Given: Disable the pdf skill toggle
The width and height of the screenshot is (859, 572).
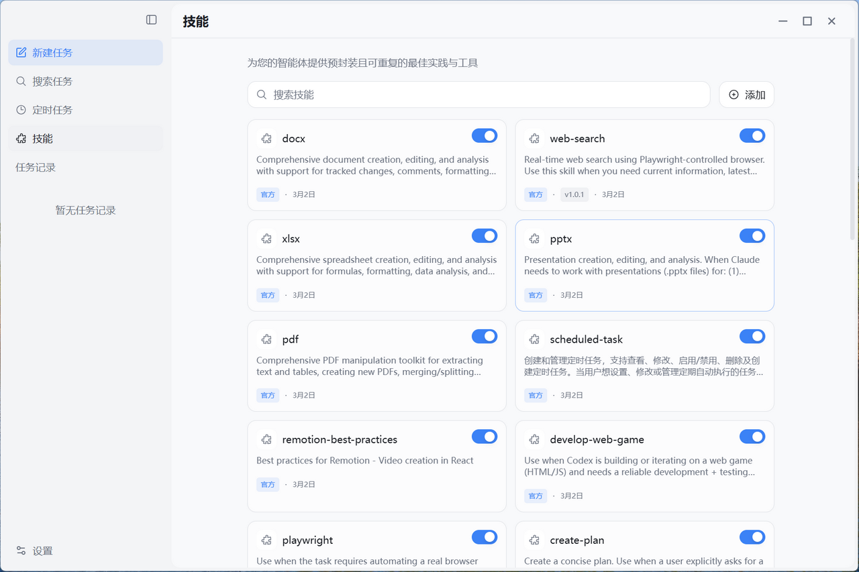Looking at the screenshot, I should [x=485, y=336].
